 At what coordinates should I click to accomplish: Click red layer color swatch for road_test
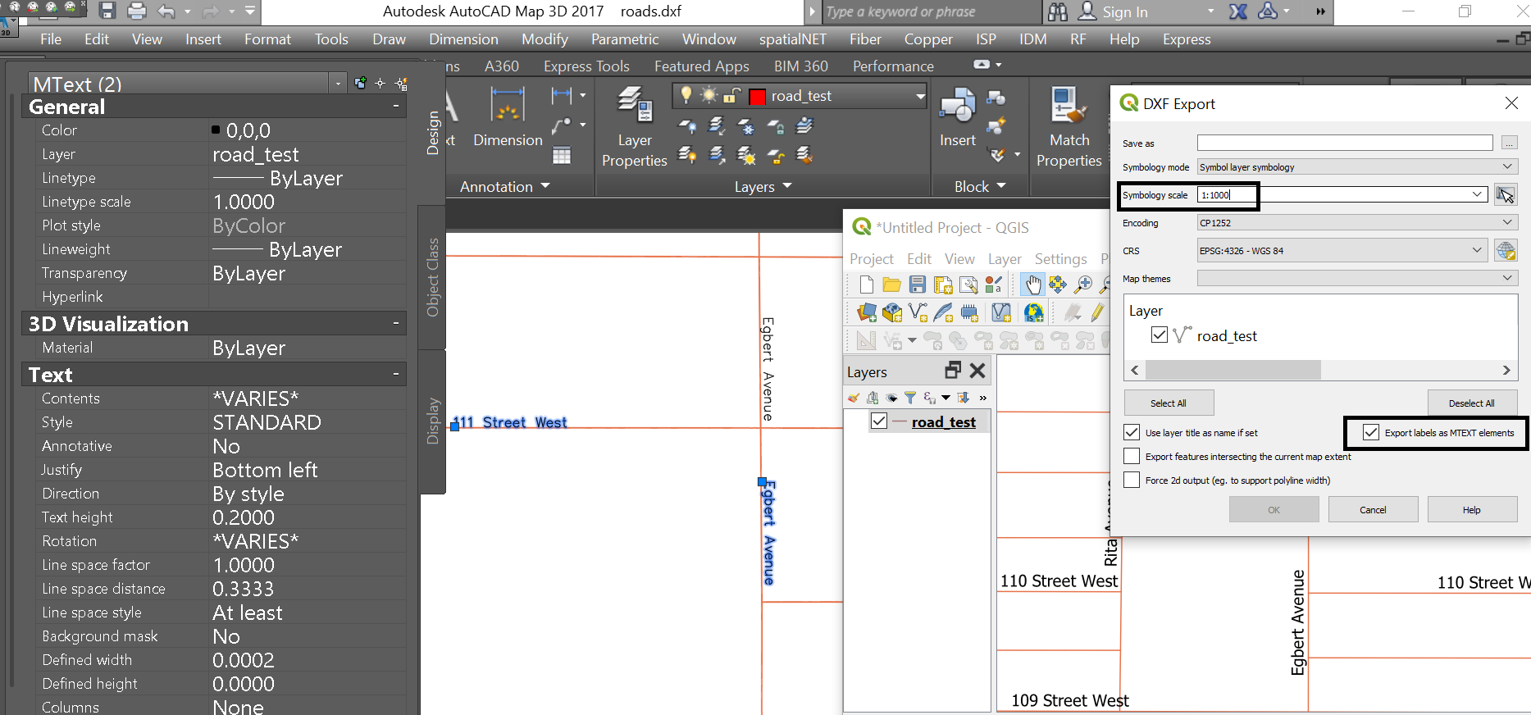click(x=757, y=96)
